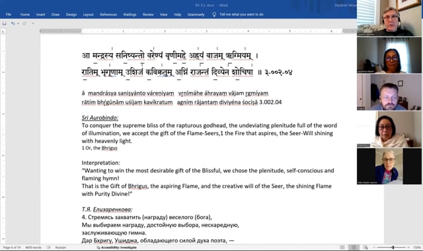This screenshot has height=251, width=423.
Task: Click the word 'mandrásya' in transliteration line
Action: coord(102,93)
